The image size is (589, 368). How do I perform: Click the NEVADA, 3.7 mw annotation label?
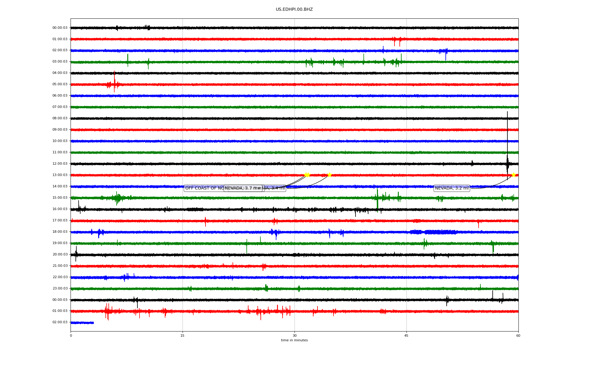tap(243, 188)
